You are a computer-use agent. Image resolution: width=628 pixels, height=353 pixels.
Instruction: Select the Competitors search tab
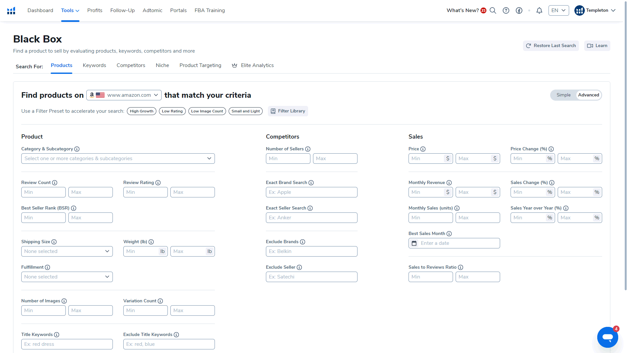[131, 65]
